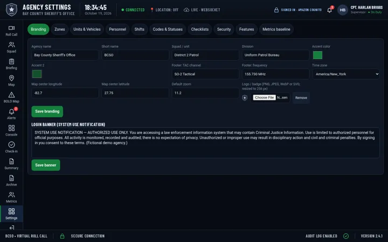Open the Briefing sidebar icon
This screenshot has width=388, height=242.
coord(11,64)
